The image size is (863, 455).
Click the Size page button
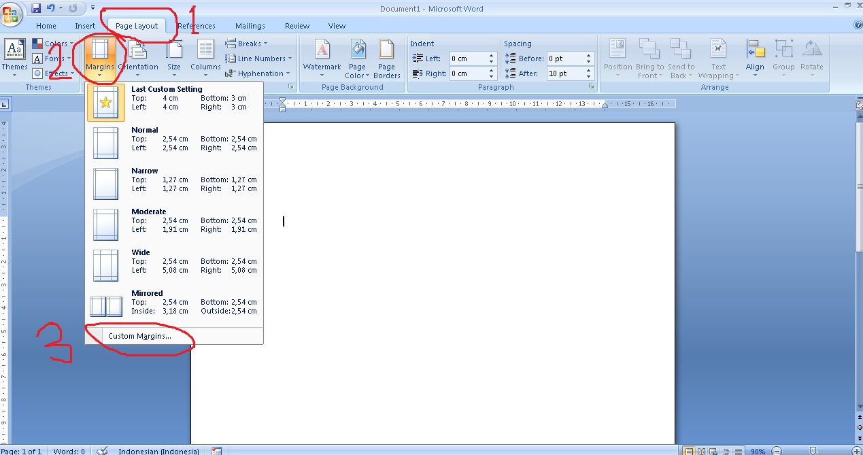click(x=174, y=59)
